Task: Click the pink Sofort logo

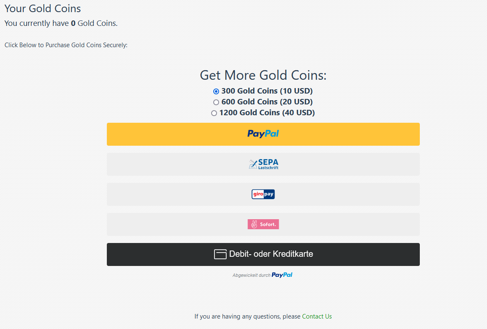Action: (x=263, y=224)
